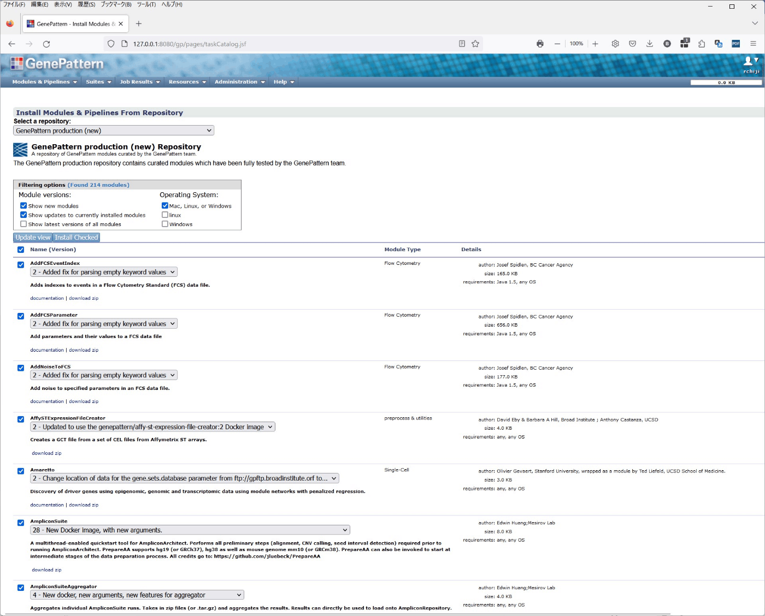This screenshot has height=616, width=765.
Task: Uncheck the Amaretto module checkbox
Action: pyautogui.click(x=21, y=471)
